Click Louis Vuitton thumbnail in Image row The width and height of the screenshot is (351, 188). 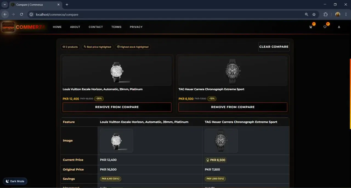117,140
